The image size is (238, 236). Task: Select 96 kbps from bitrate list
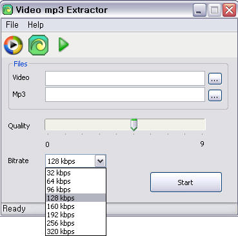tap(75, 190)
